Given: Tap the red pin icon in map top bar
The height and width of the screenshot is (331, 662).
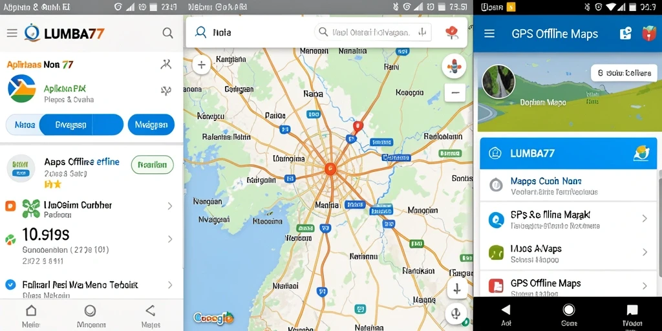Looking at the screenshot, I should pos(452,32).
